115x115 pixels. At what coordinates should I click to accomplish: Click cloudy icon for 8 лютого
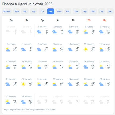[x=39, y=49]
